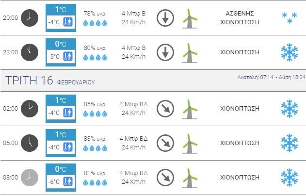This screenshot has width=306, height=196.
Task: Click the grey clock icon for 08:00
Action: [30, 178]
